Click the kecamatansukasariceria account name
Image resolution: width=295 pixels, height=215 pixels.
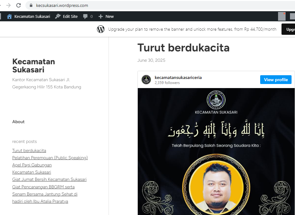[x=178, y=77]
